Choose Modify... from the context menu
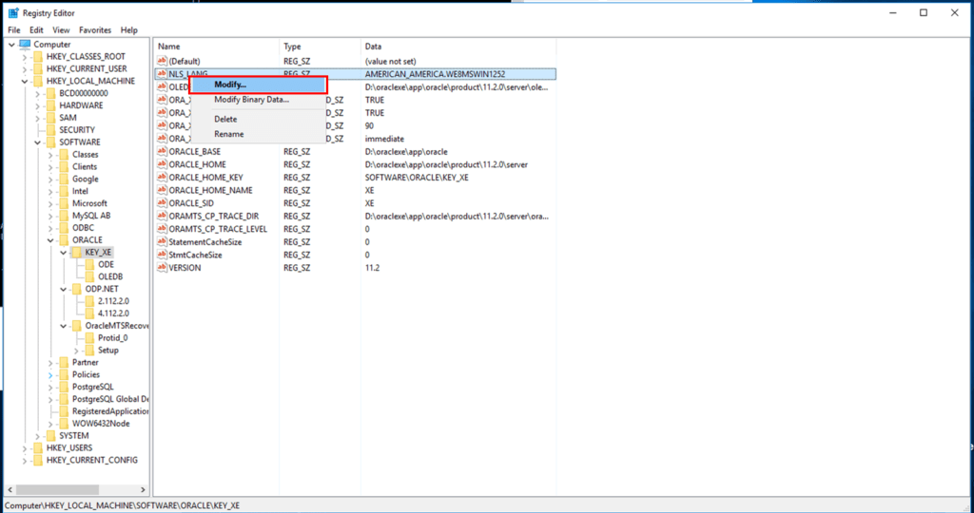This screenshot has height=513, width=974. [x=230, y=85]
